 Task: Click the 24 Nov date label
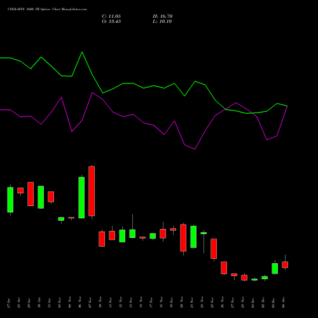[202, 303]
